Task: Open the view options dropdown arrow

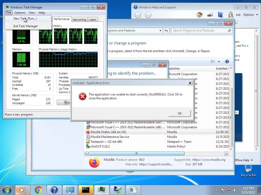Action: (x=219, y=61)
